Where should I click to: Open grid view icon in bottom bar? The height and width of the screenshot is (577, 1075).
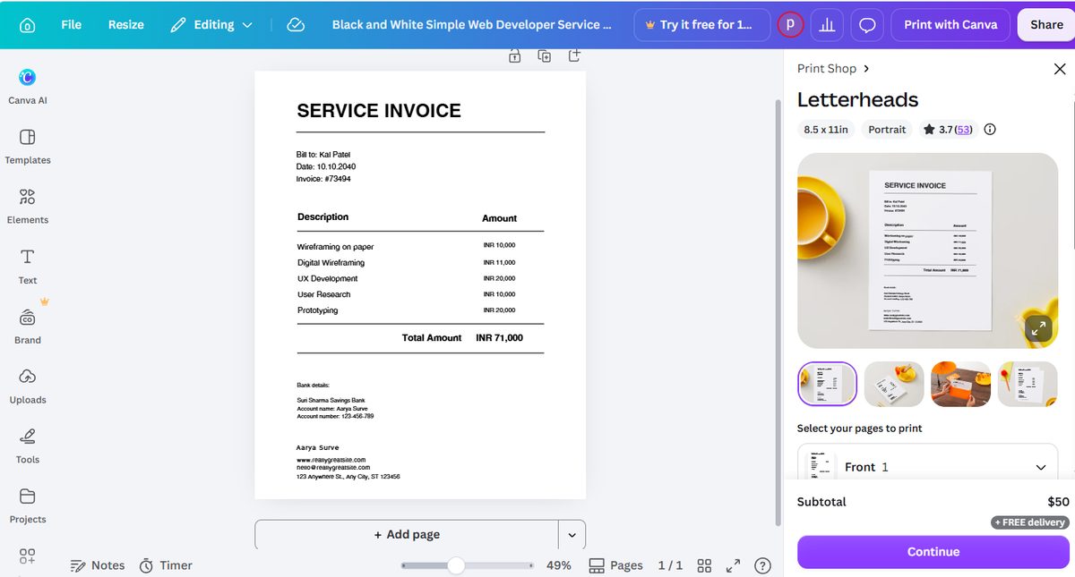(x=704, y=565)
